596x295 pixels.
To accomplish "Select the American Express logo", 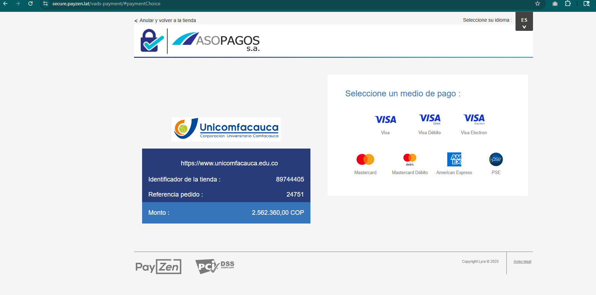I will [x=454, y=159].
